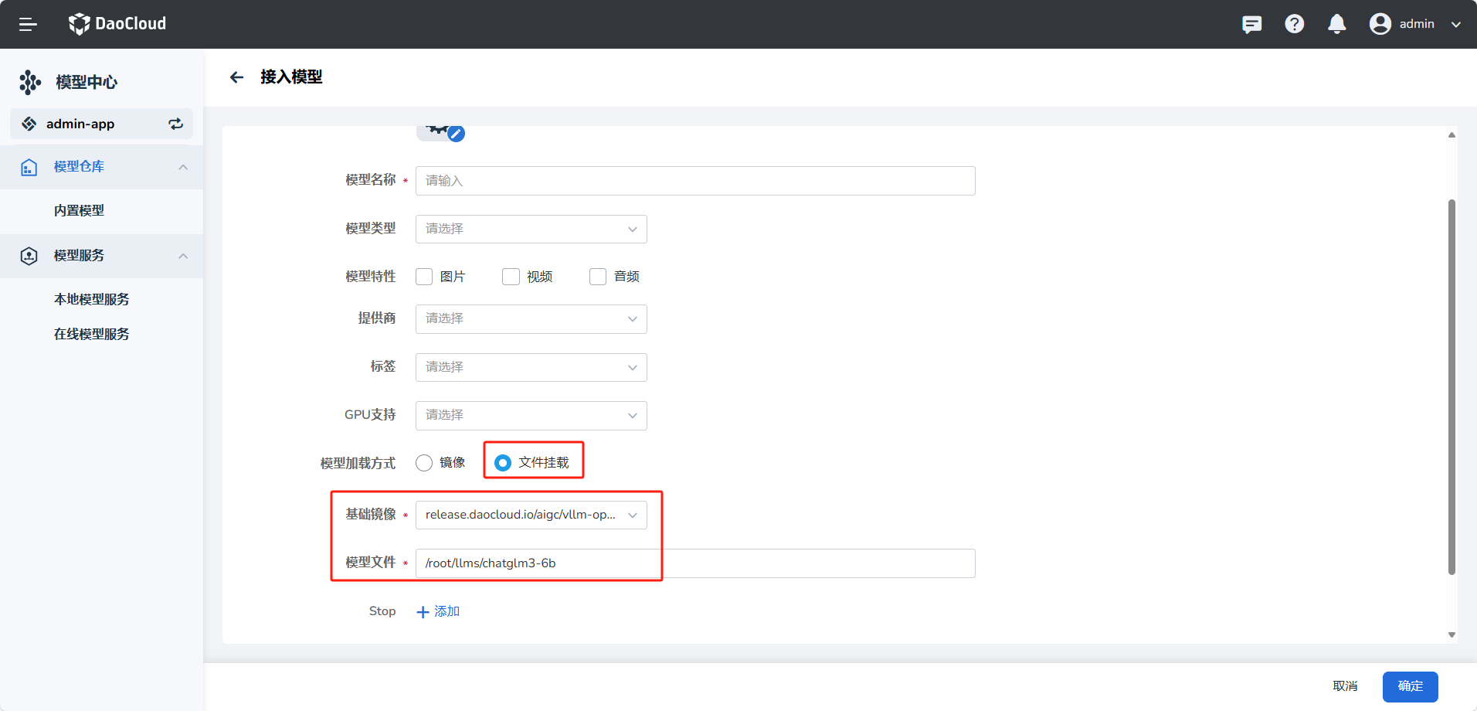Edit the model avatar pencil icon

tap(457, 134)
